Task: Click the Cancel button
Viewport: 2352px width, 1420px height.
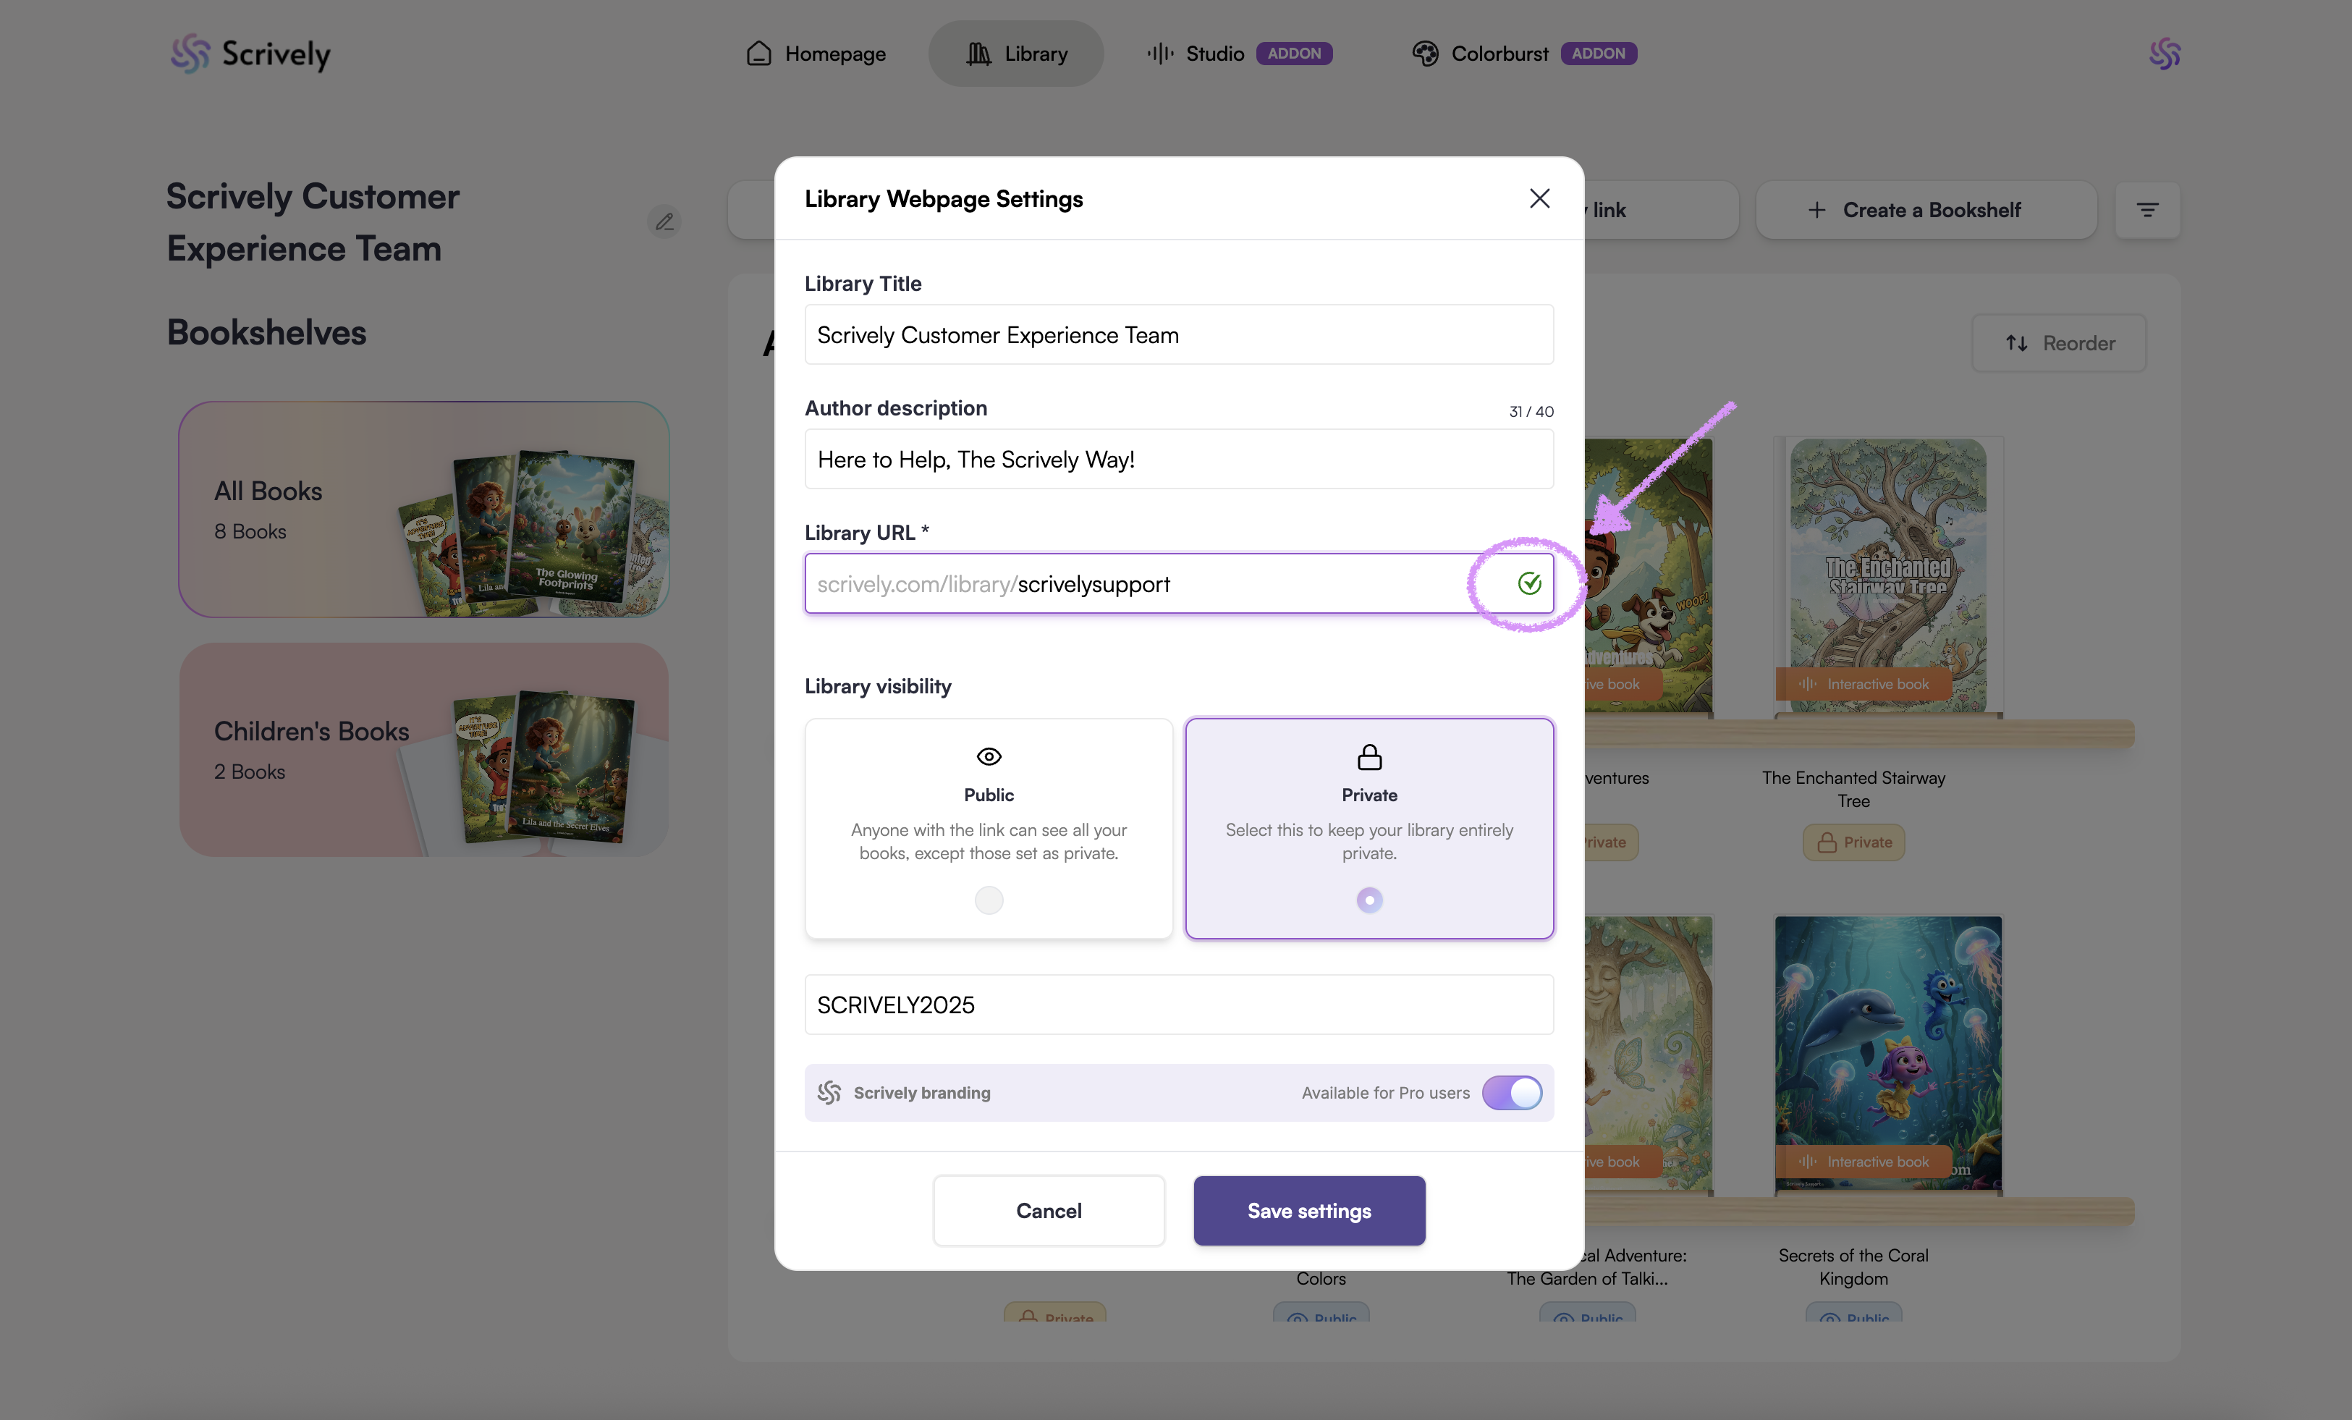Action: coord(1048,1210)
